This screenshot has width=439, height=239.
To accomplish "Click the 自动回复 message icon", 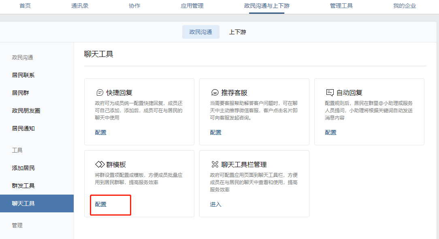I will click(330, 92).
